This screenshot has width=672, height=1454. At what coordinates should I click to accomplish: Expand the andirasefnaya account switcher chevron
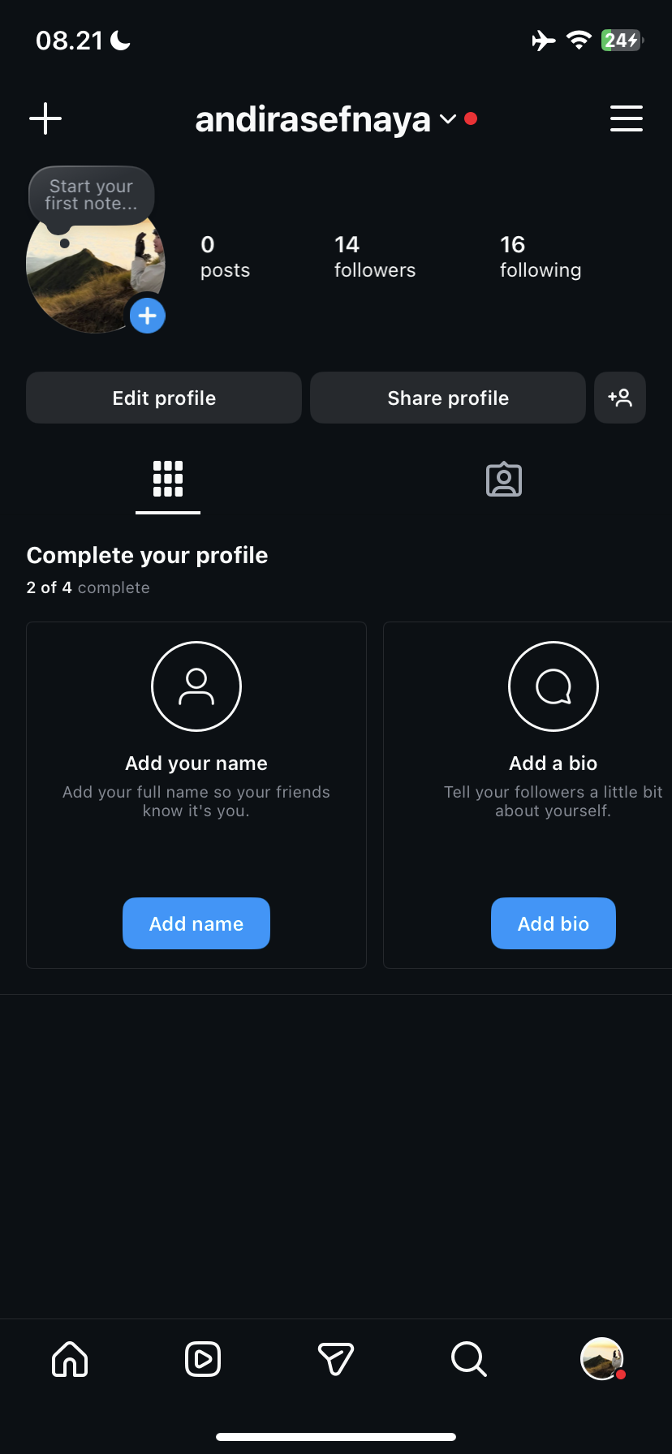point(448,119)
